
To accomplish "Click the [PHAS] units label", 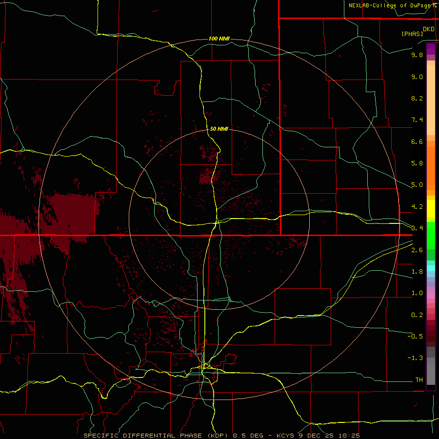I will click(x=412, y=34).
